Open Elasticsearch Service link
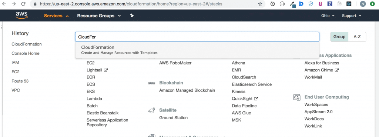The width and height of the screenshot is (379, 137). 252,84
